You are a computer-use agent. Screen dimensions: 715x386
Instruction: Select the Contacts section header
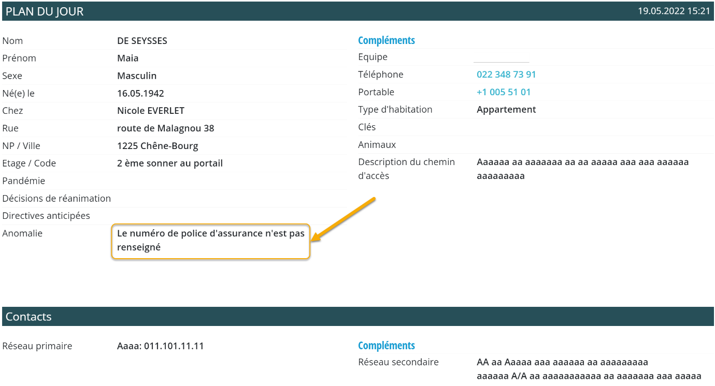click(x=28, y=317)
